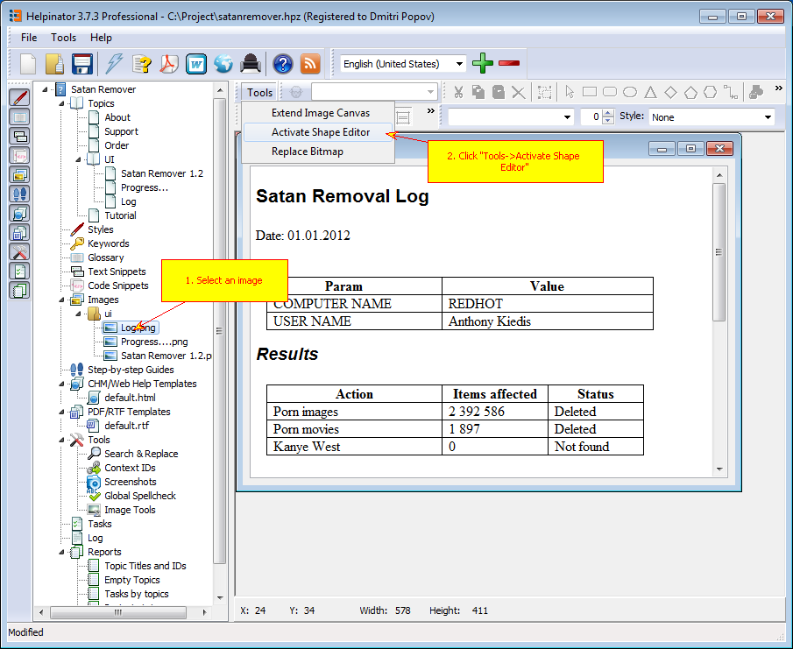Open the File menu
This screenshot has width=793, height=649.
click(x=29, y=38)
